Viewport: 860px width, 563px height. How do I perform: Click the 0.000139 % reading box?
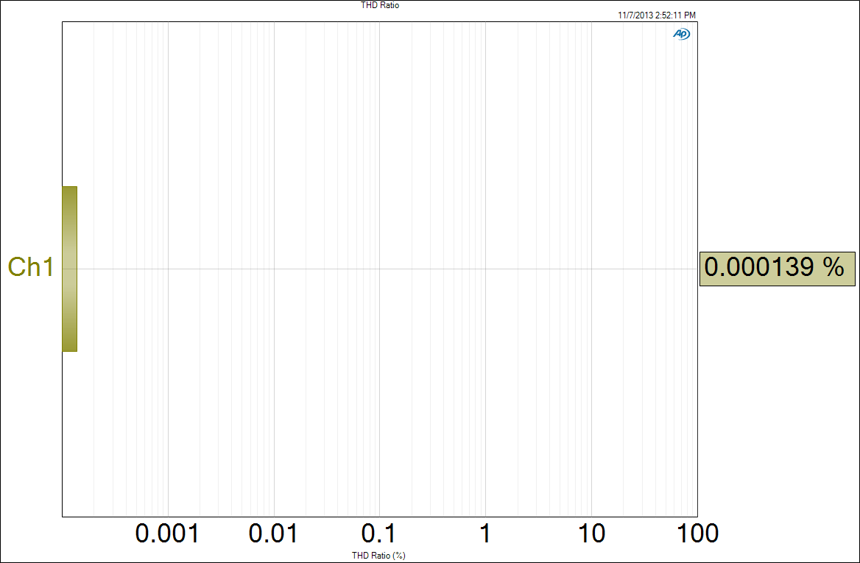click(778, 269)
